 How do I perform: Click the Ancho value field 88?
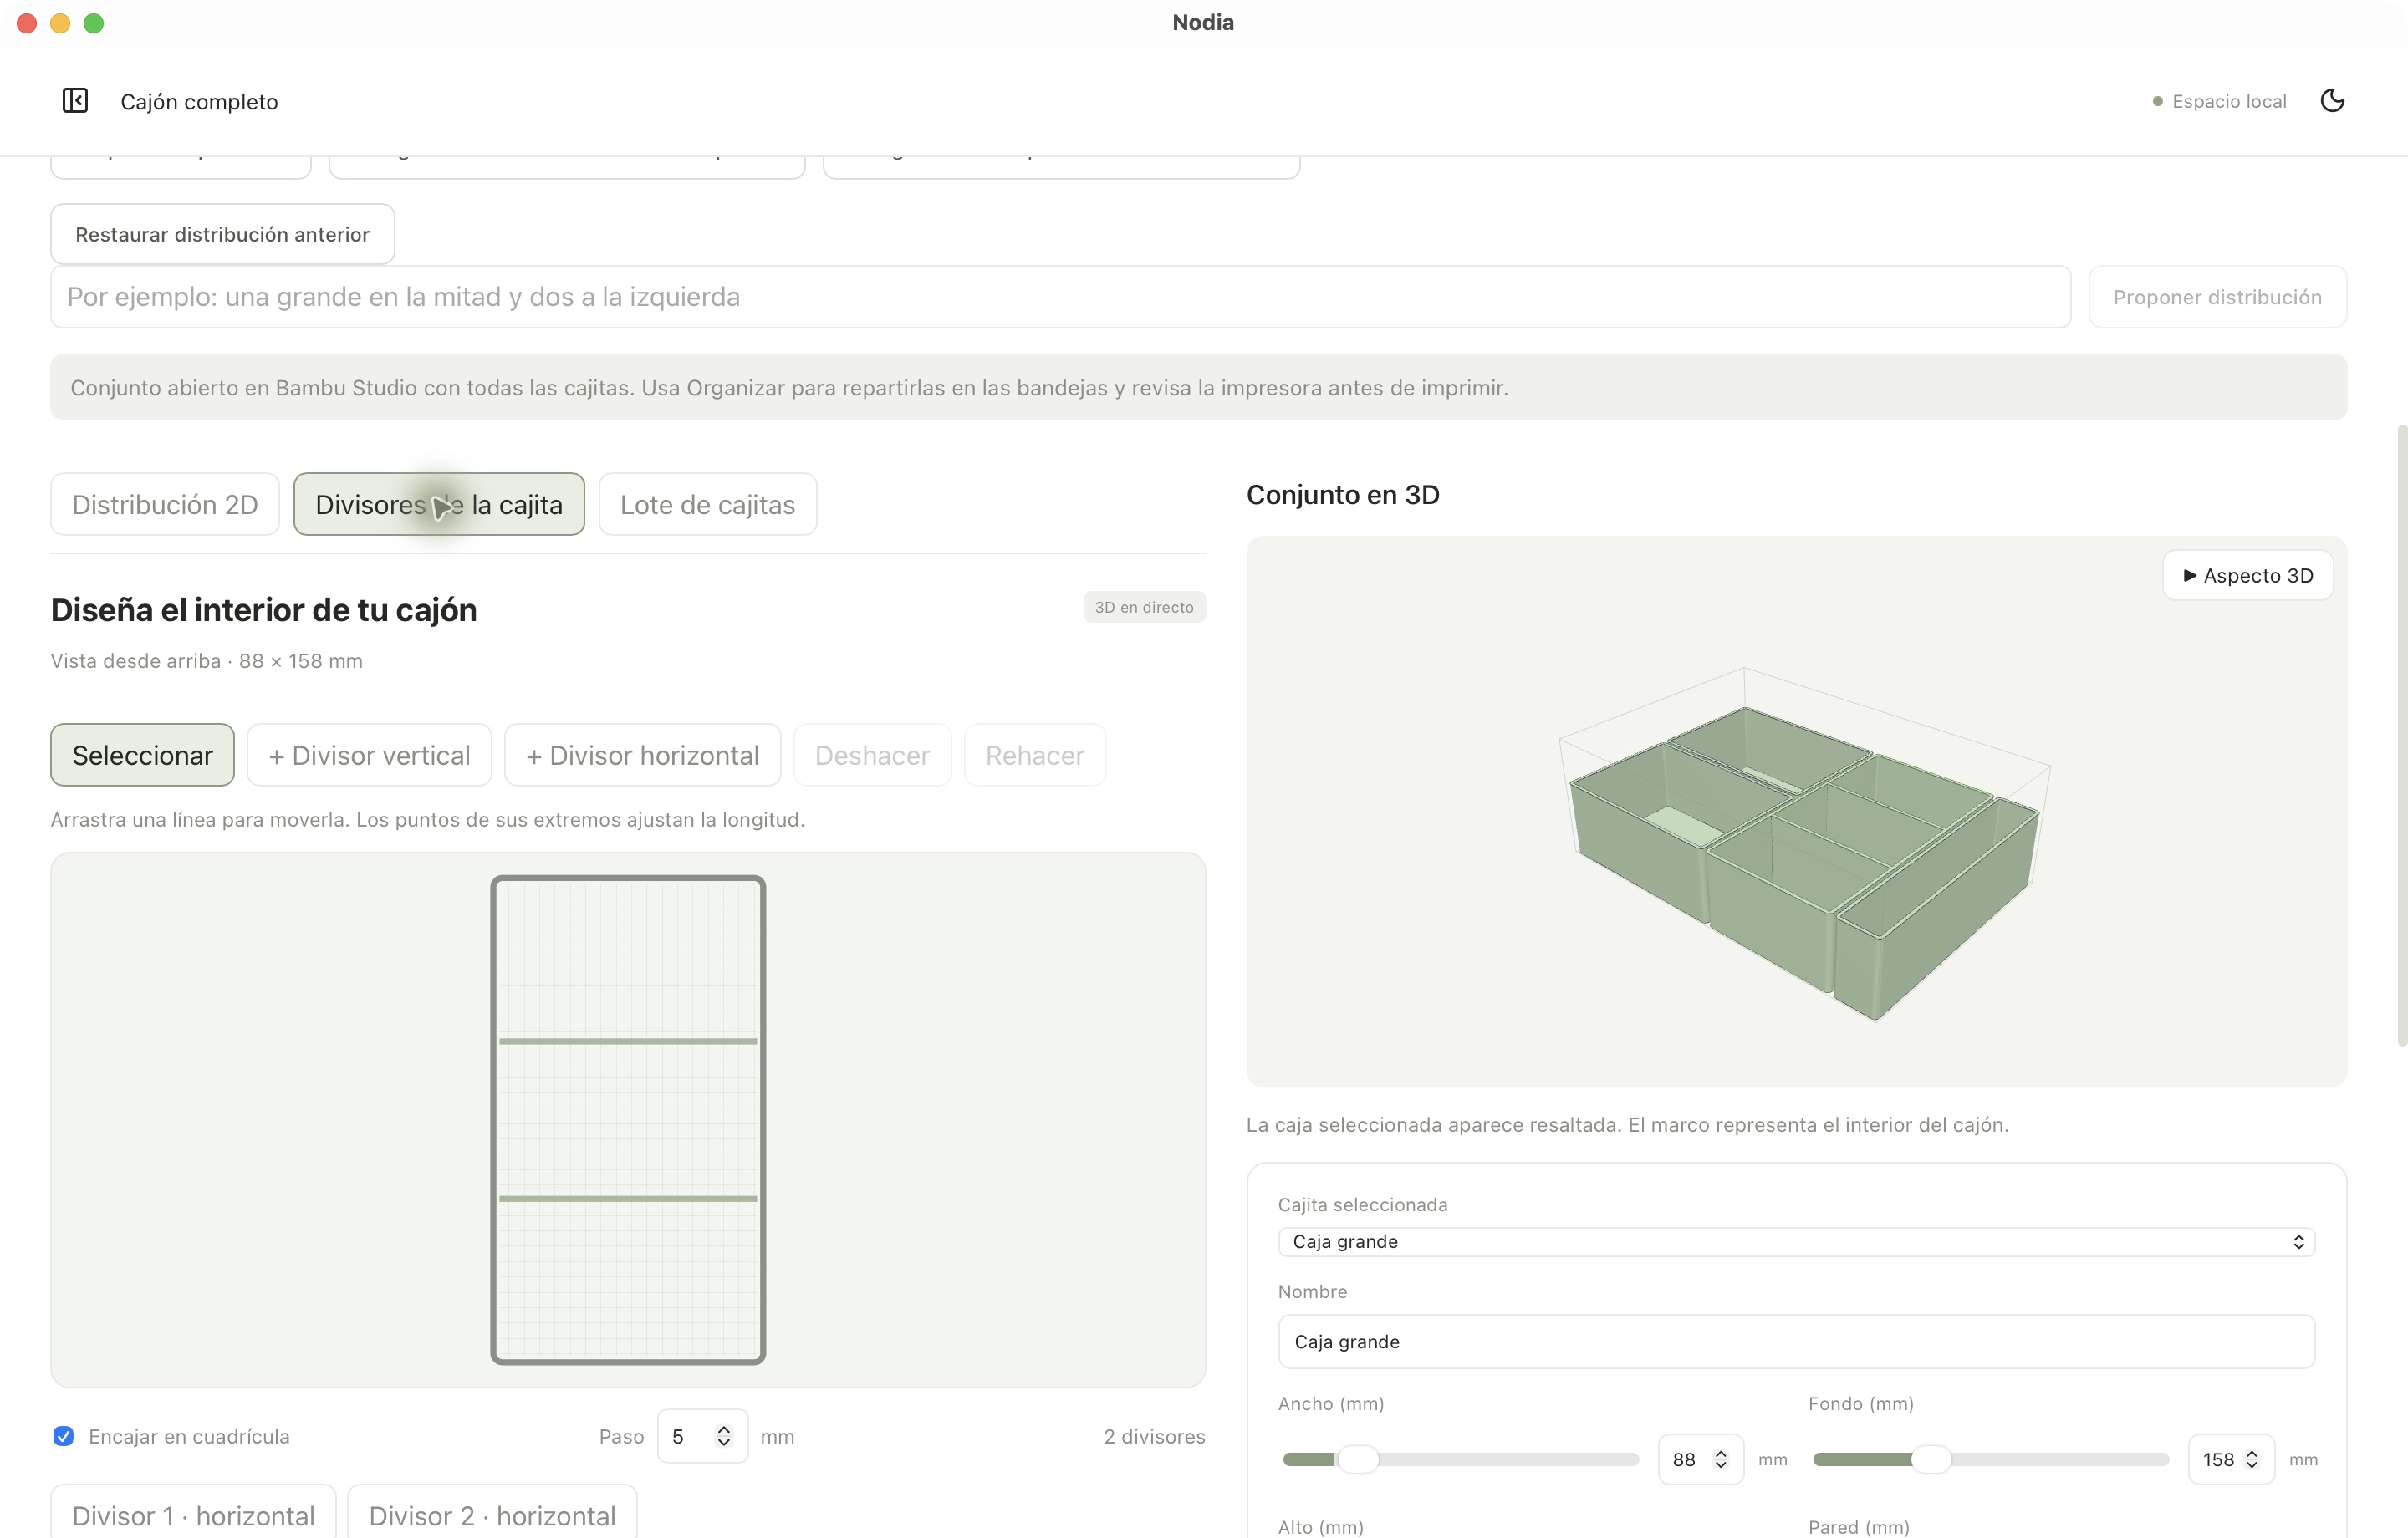tap(1700, 1459)
